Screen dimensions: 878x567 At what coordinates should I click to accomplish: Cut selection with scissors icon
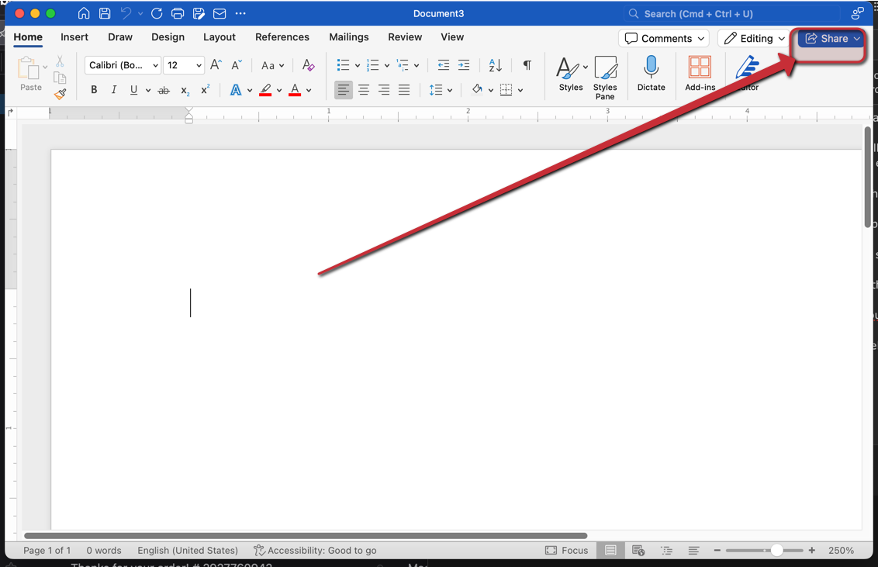[60, 61]
